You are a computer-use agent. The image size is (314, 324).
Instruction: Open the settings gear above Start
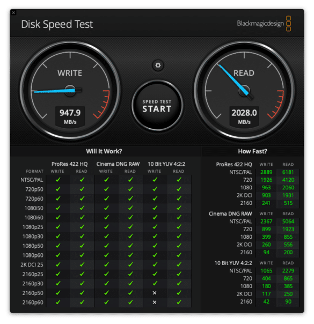click(158, 65)
